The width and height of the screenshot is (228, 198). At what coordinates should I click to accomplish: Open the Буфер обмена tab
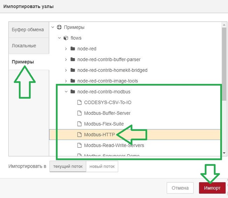click(28, 30)
